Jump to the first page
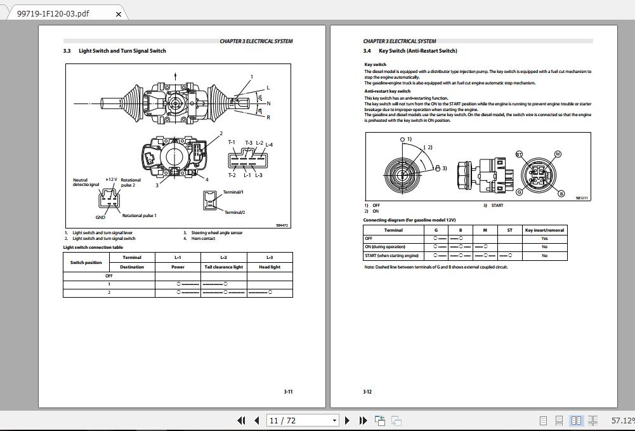The height and width of the screenshot is (431, 635). coord(242,420)
